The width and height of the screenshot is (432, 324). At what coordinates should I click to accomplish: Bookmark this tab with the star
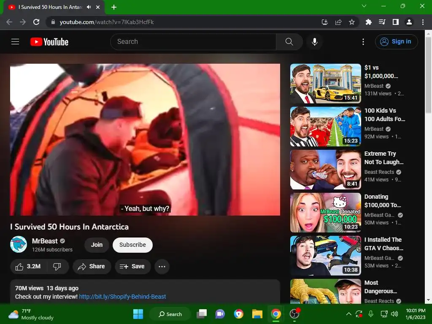[352, 22]
